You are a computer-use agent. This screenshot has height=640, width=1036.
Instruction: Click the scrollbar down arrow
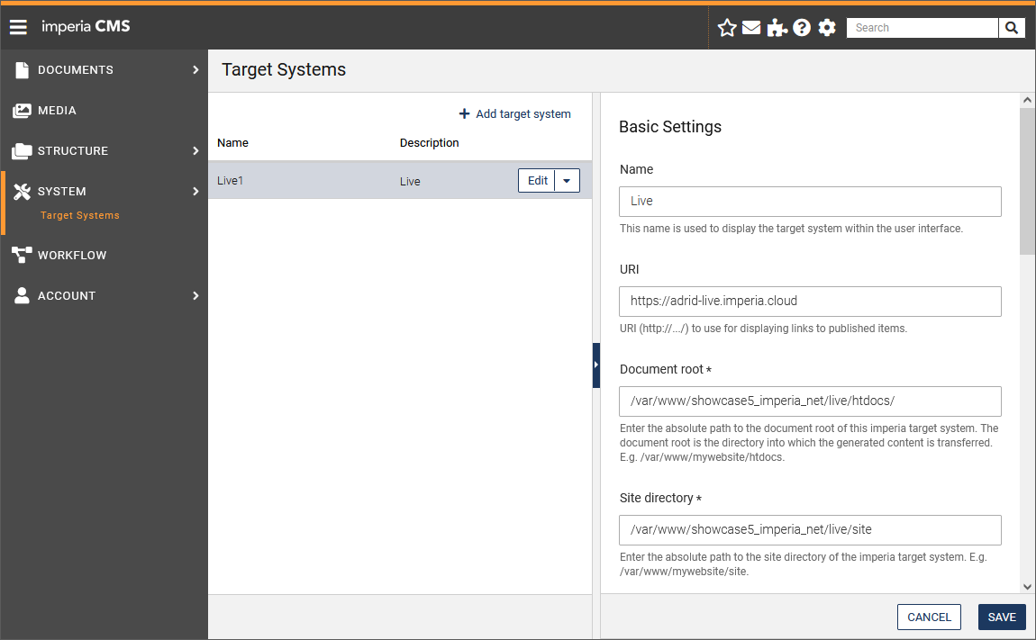tap(1027, 587)
